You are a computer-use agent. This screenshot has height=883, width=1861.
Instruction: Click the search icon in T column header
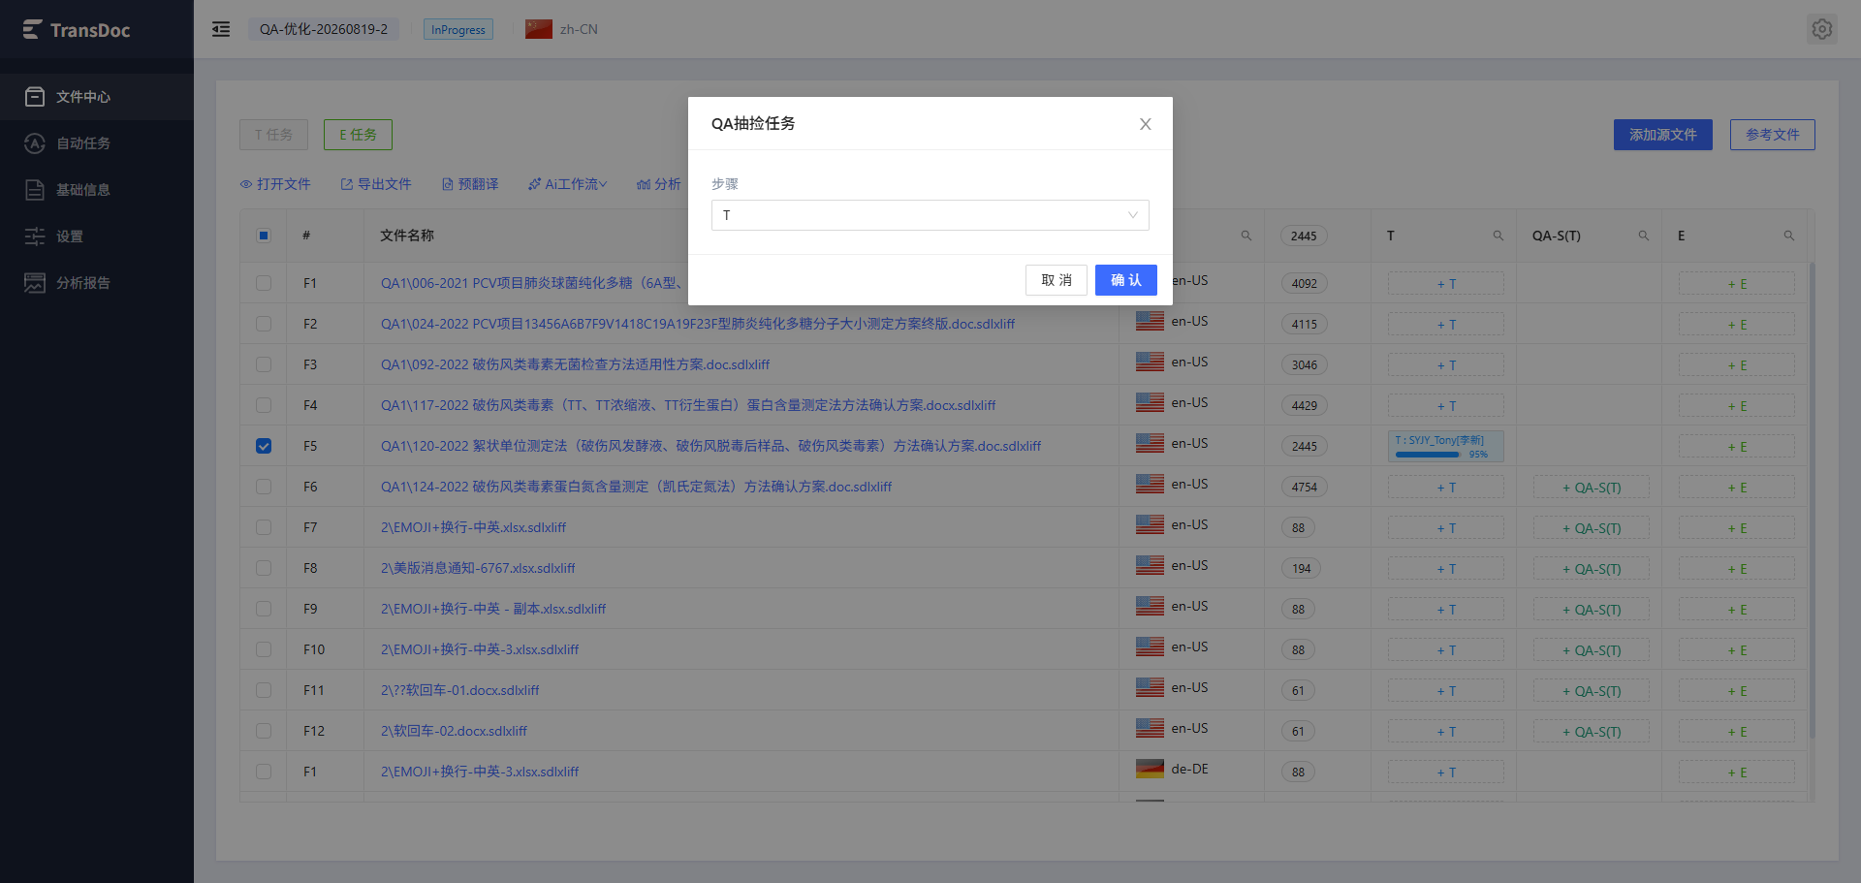click(x=1498, y=236)
